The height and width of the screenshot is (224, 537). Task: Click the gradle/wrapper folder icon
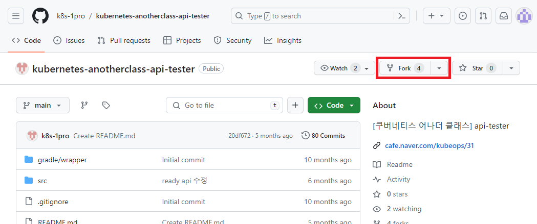pos(29,160)
